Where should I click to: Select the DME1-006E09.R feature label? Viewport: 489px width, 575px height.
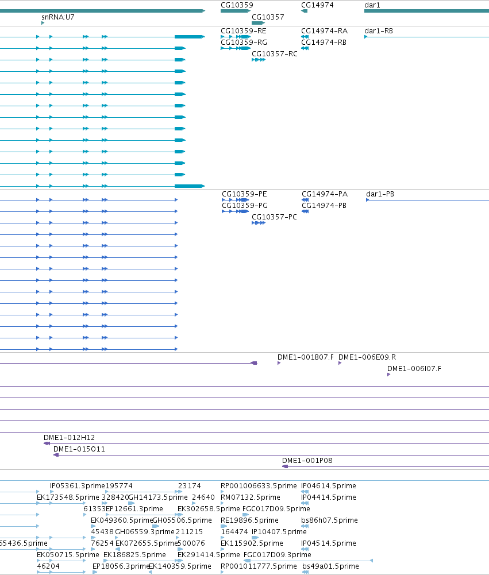(367, 357)
